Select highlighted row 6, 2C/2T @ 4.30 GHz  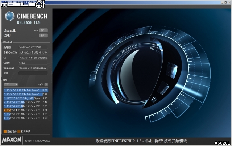click(26, 110)
